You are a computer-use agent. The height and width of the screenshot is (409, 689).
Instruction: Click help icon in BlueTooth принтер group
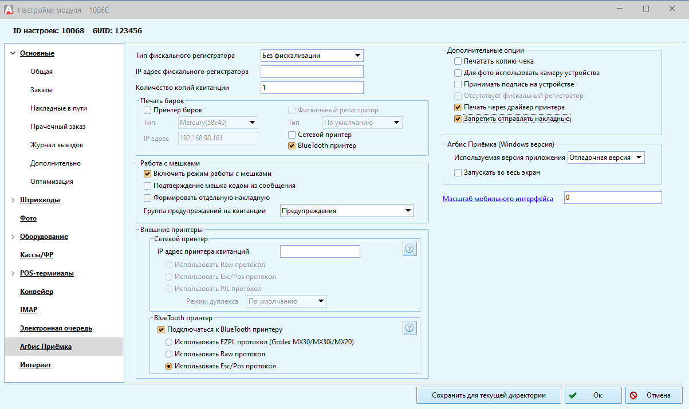coord(410,328)
